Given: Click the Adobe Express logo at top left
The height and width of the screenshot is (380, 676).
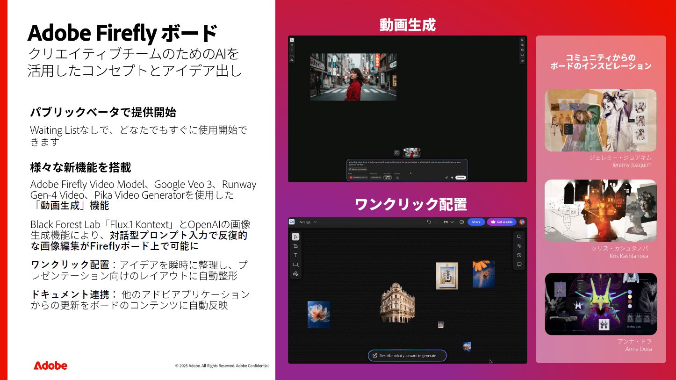Looking at the screenshot, I should click(x=293, y=222).
